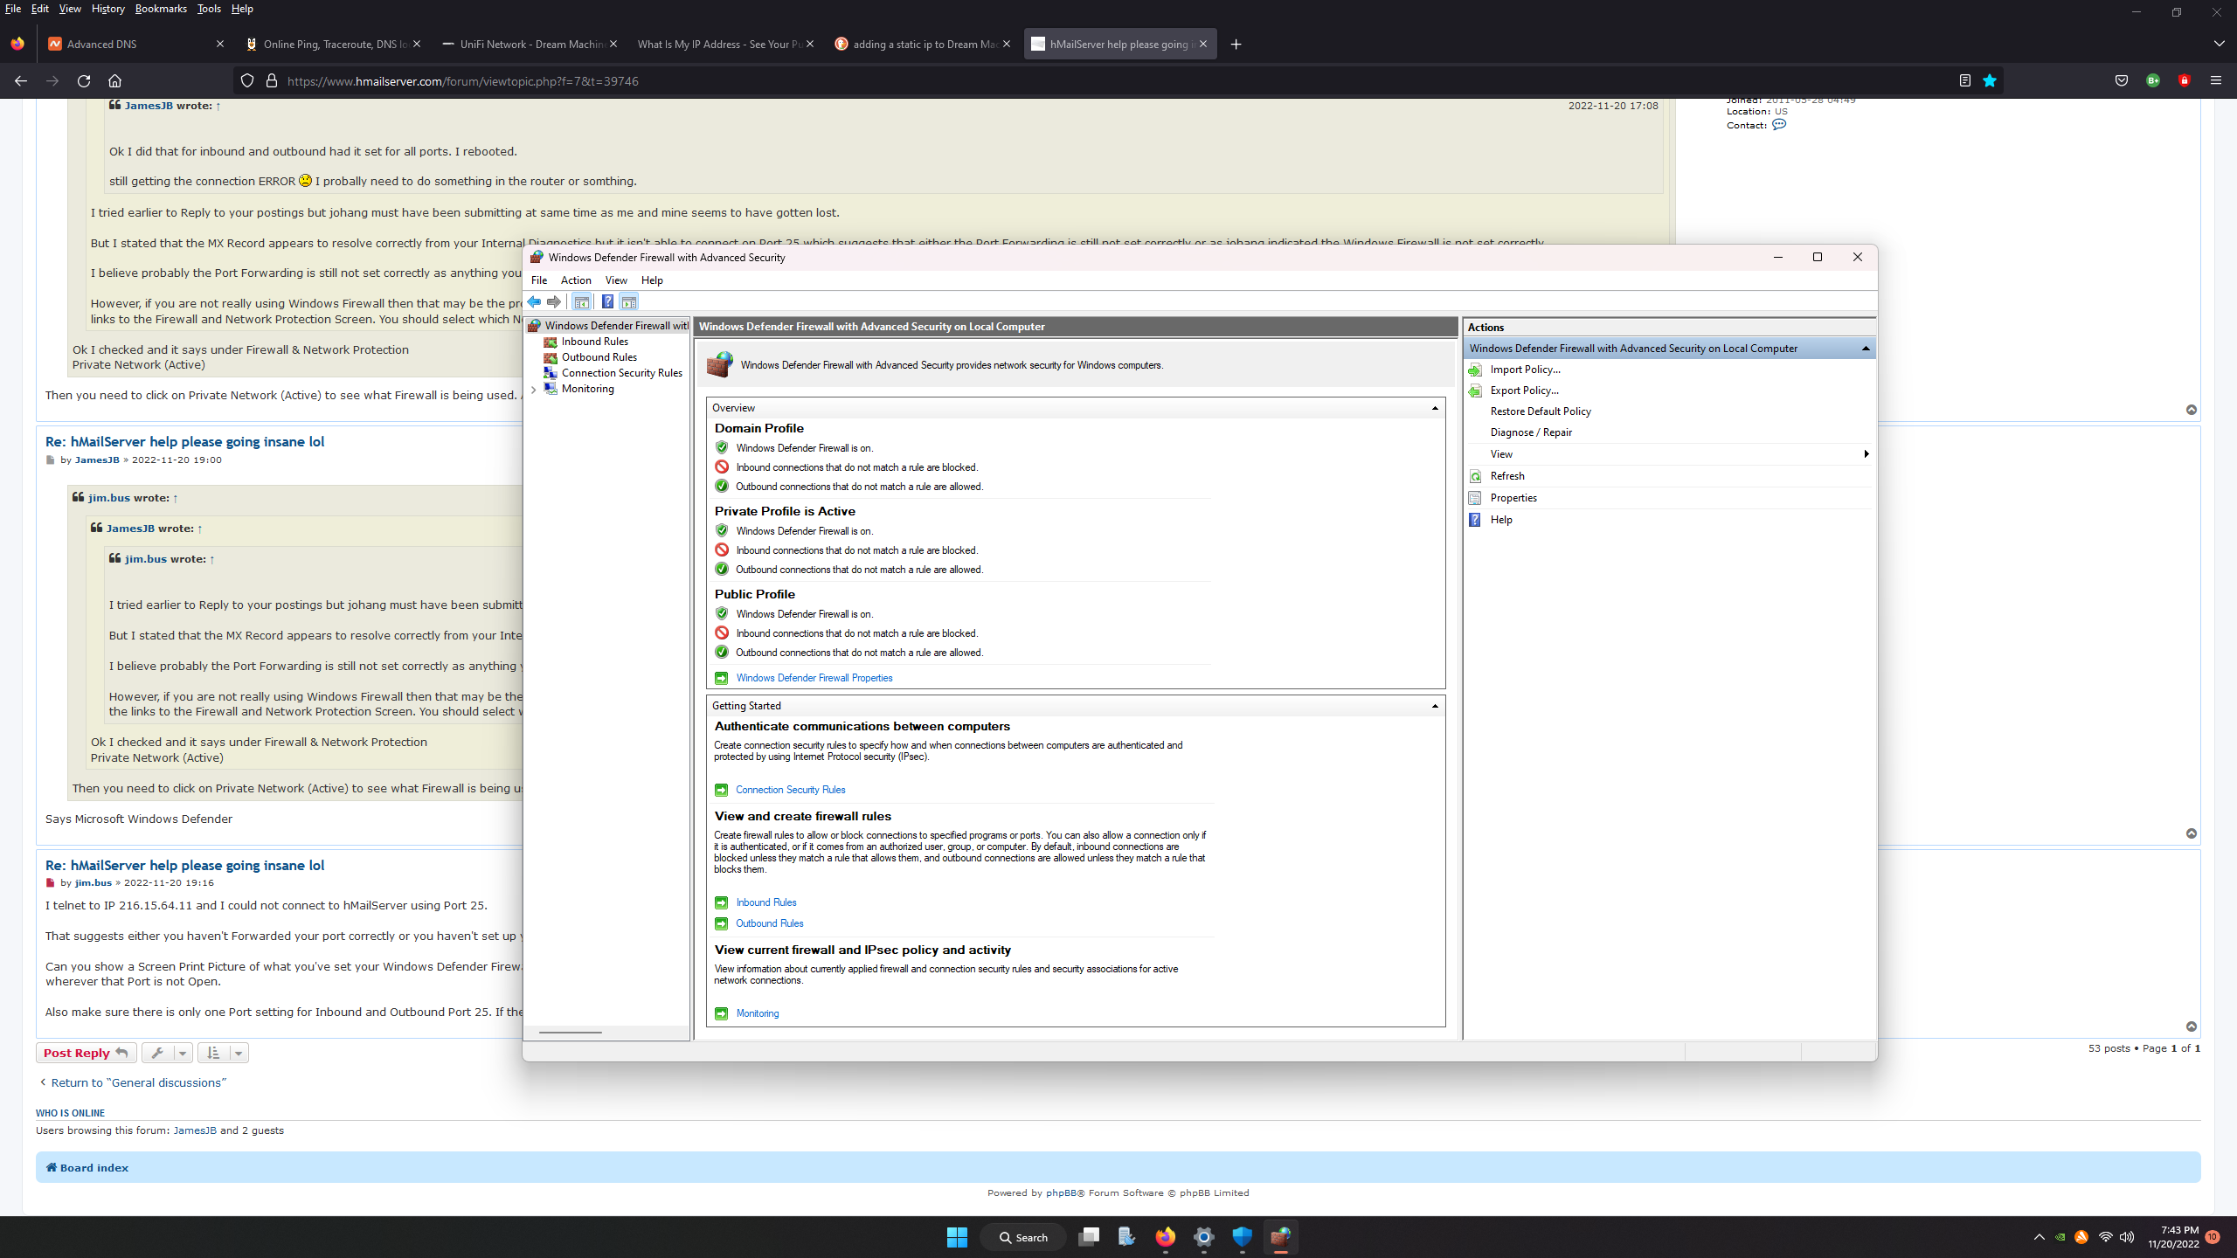Open the Firefox application menu (hamburger)

[x=2216, y=81]
